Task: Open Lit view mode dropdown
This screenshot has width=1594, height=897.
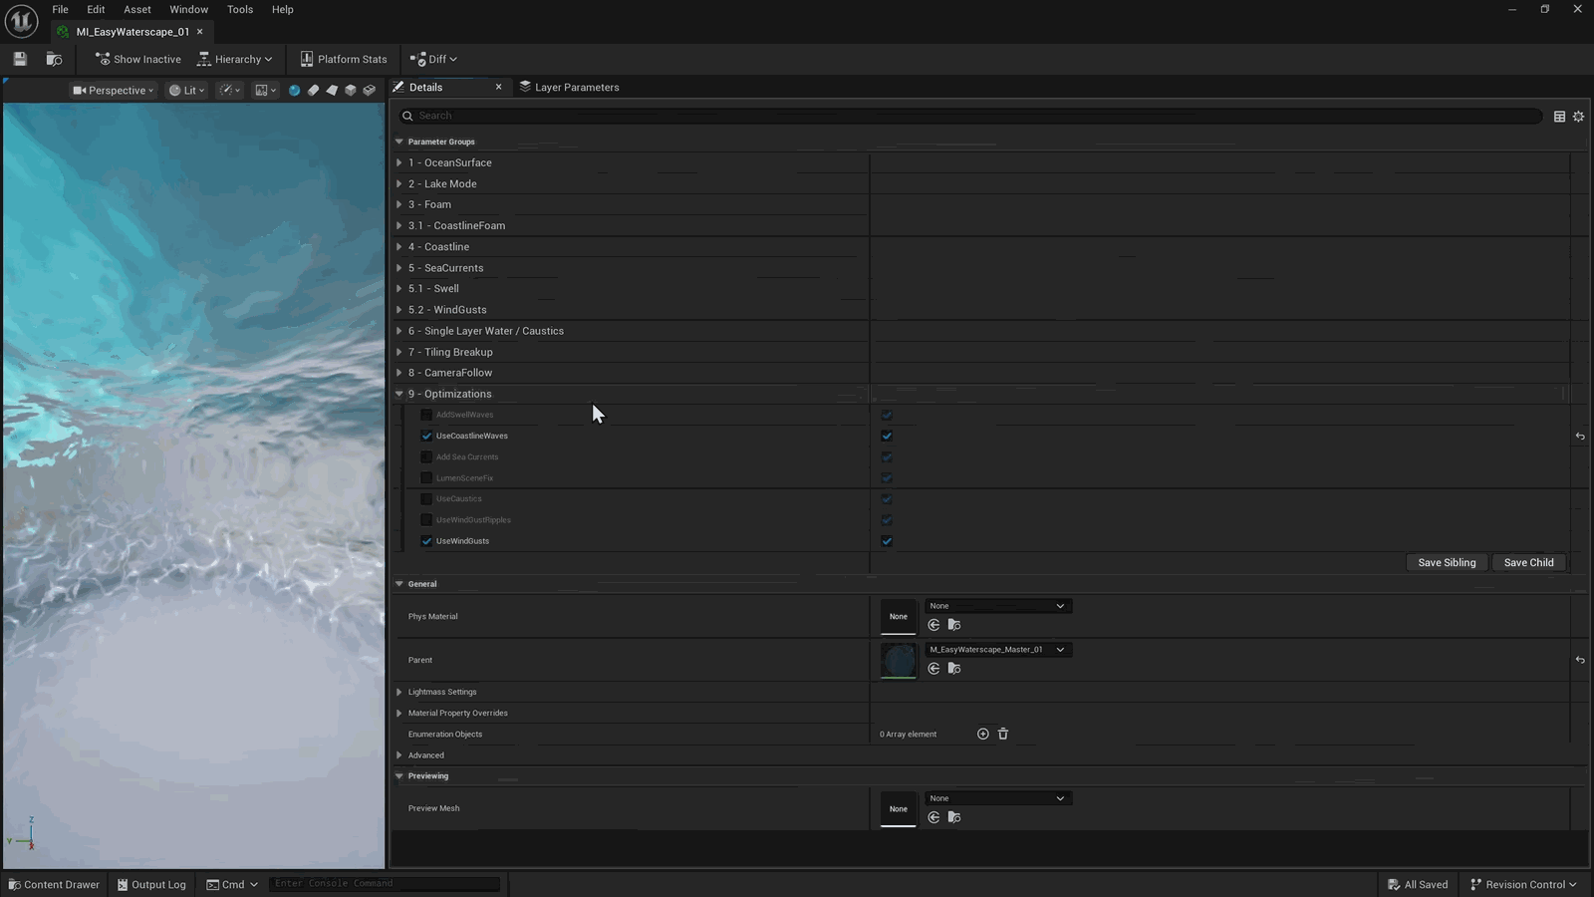Action: 187,90
